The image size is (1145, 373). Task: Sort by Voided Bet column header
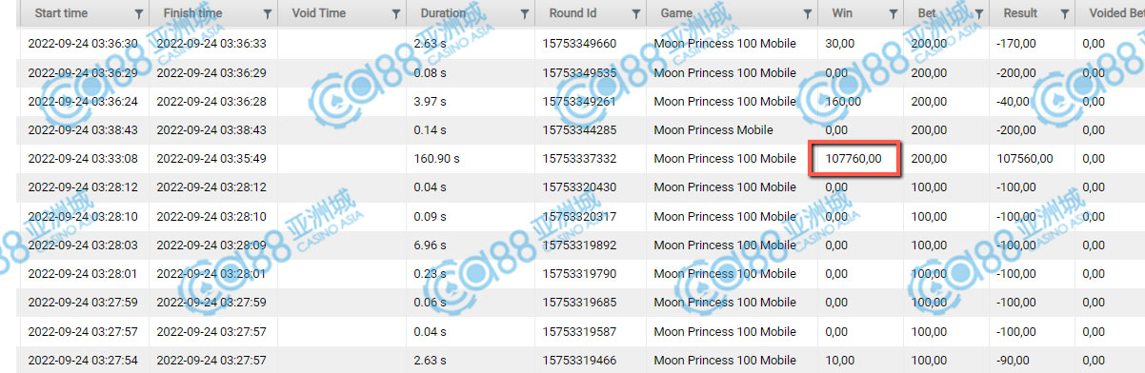1111,14
